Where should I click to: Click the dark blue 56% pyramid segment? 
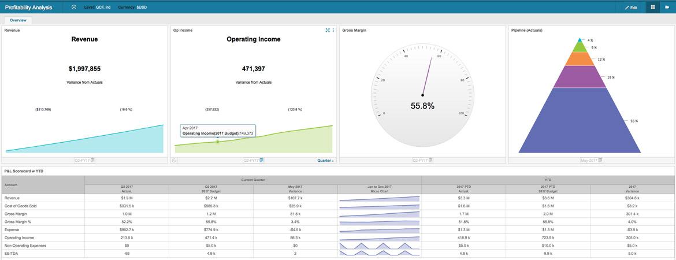coord(580,120)
